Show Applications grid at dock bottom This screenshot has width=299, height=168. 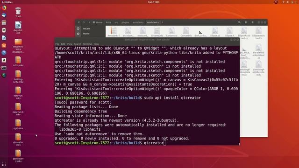(4, 164)
